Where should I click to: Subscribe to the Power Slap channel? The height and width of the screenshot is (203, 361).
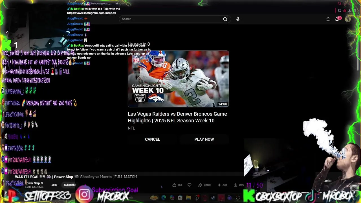click(x=70, y=185)
